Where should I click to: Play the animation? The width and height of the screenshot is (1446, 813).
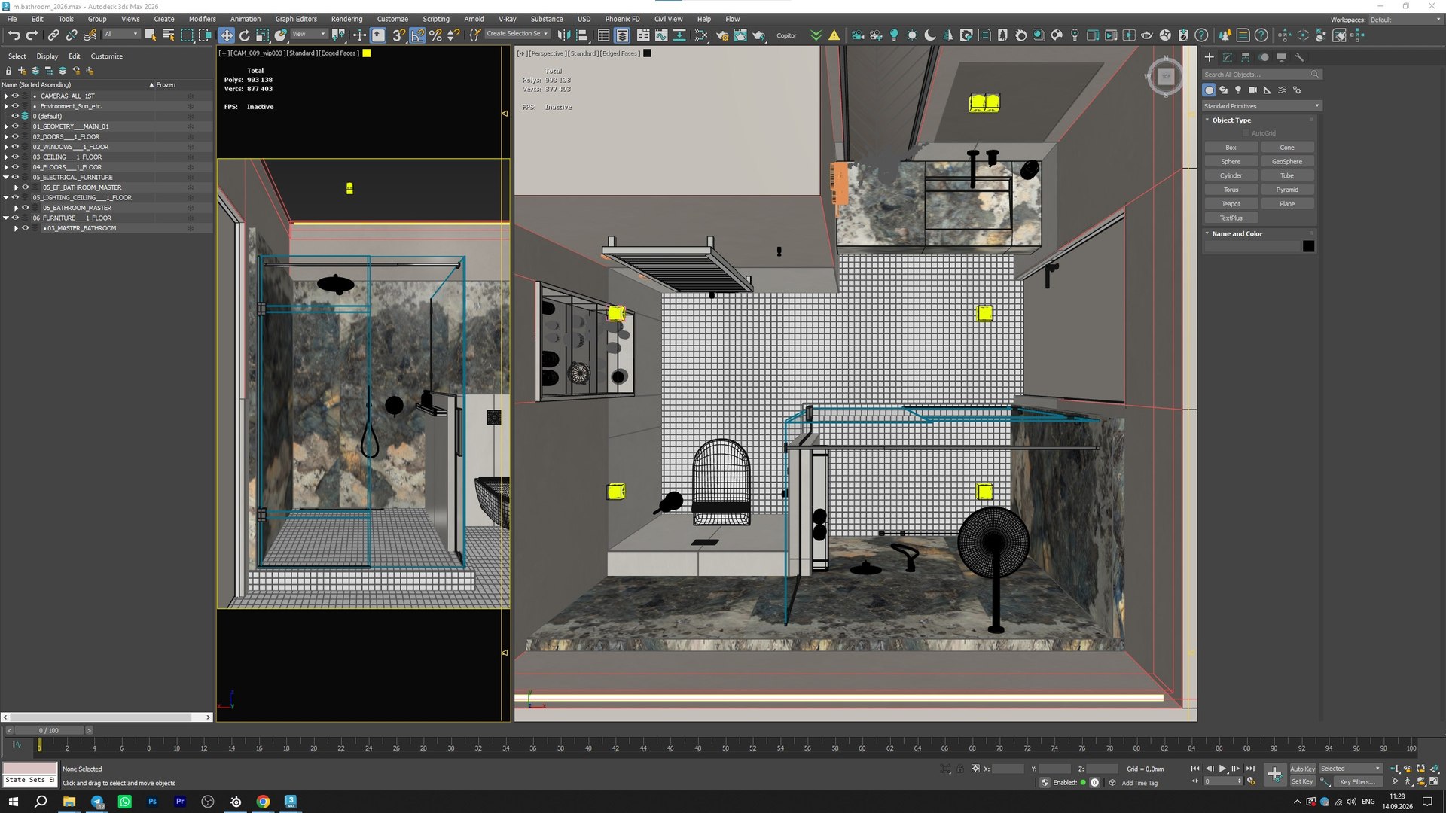pos(1222,769)
